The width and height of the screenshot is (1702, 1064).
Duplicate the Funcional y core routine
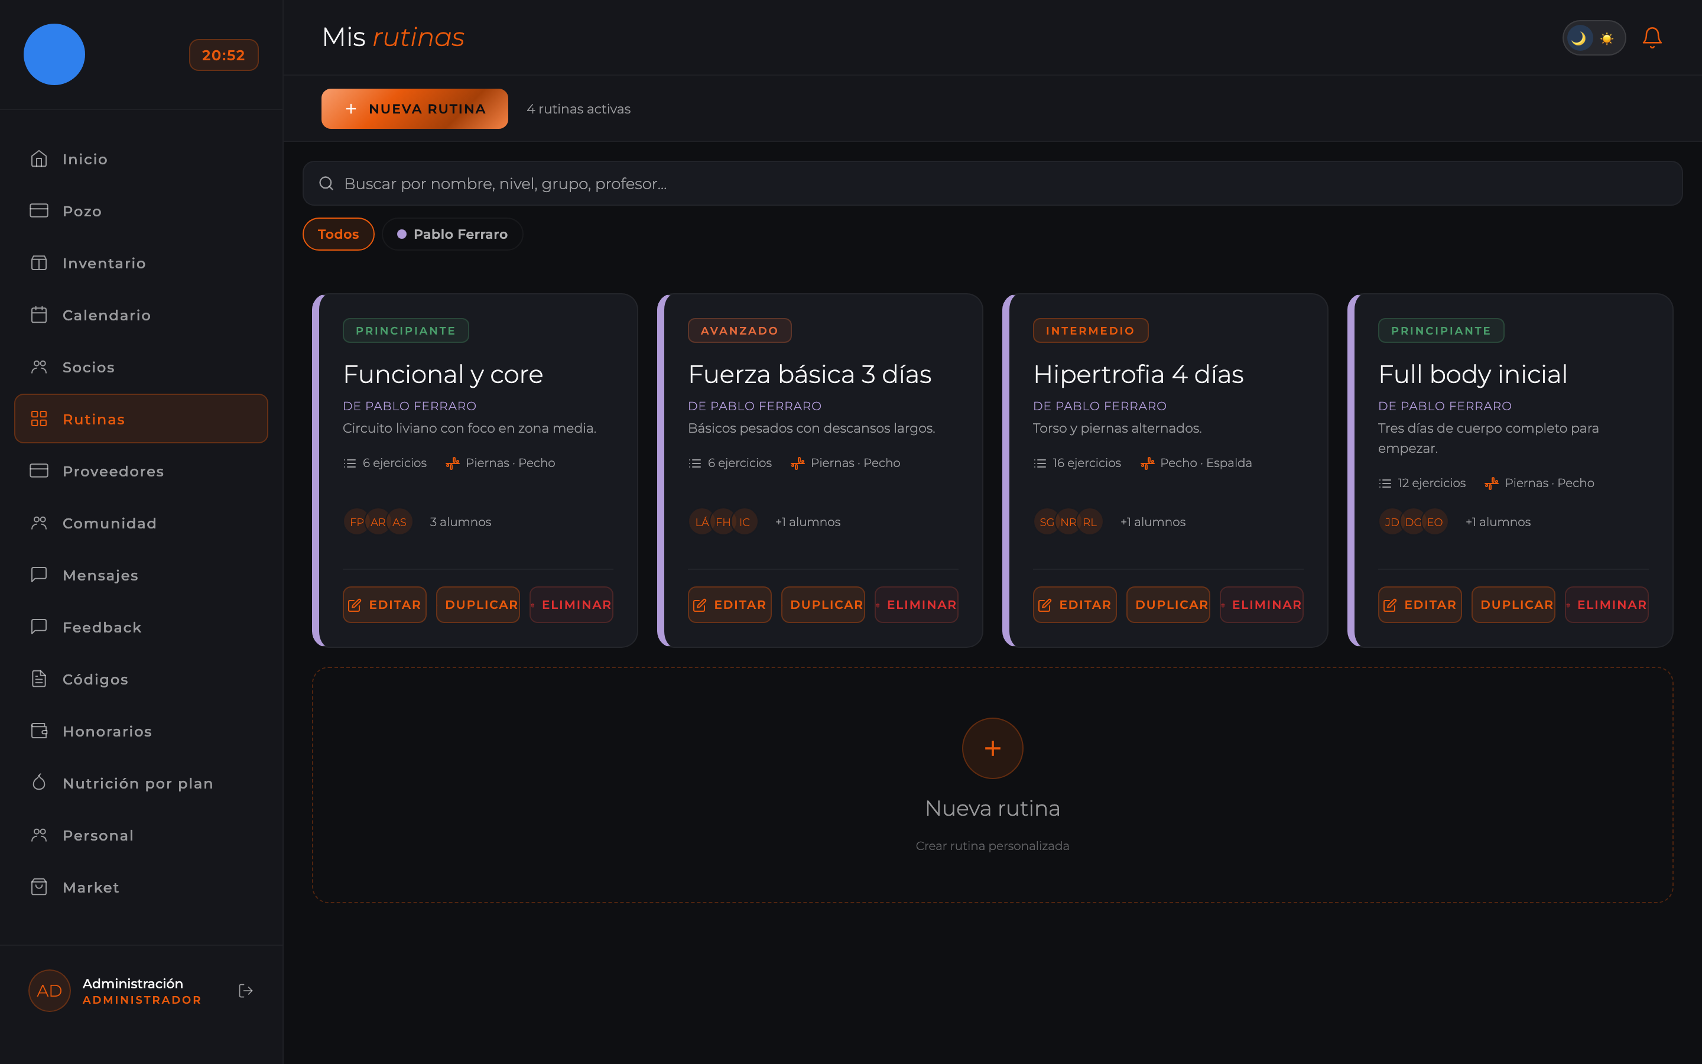(478, 605)
